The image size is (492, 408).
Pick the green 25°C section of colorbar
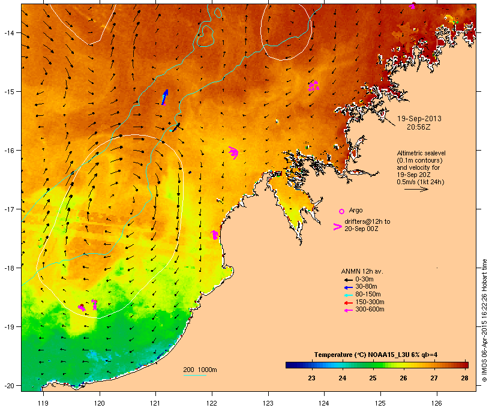(x=373, y=365)
